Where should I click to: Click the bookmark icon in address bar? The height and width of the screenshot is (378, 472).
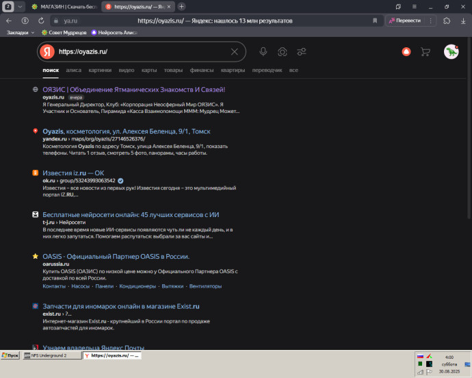pos(375,21)
